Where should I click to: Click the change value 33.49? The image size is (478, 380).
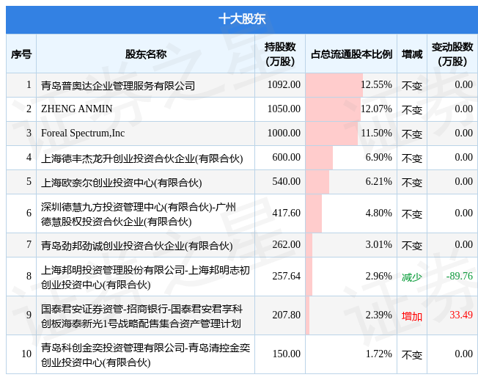(461, 315)
